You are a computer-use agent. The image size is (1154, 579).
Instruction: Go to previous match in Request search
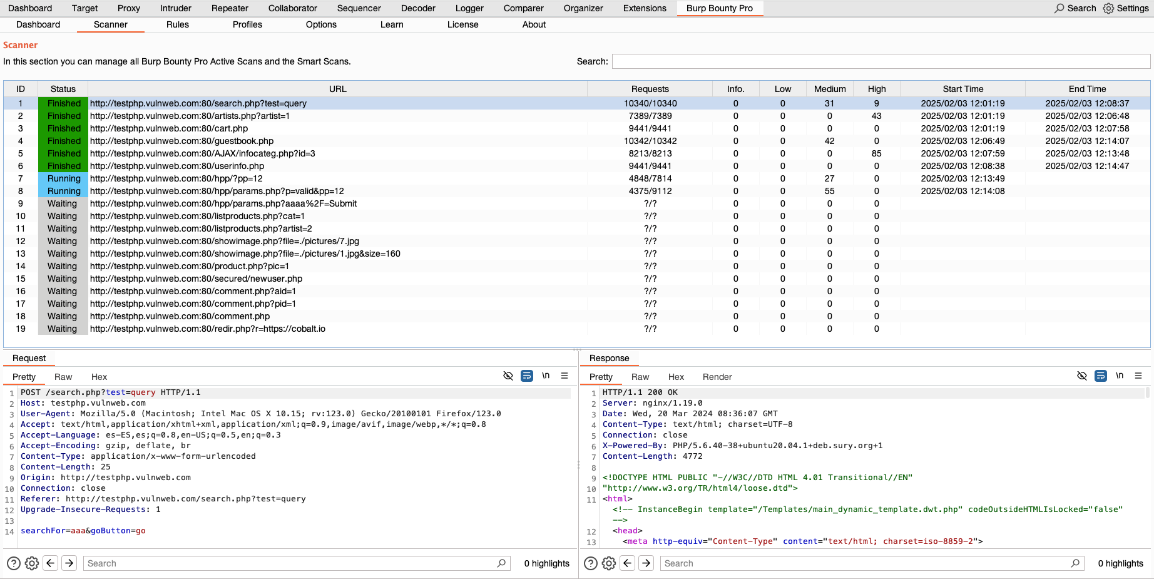click(51, 563)
